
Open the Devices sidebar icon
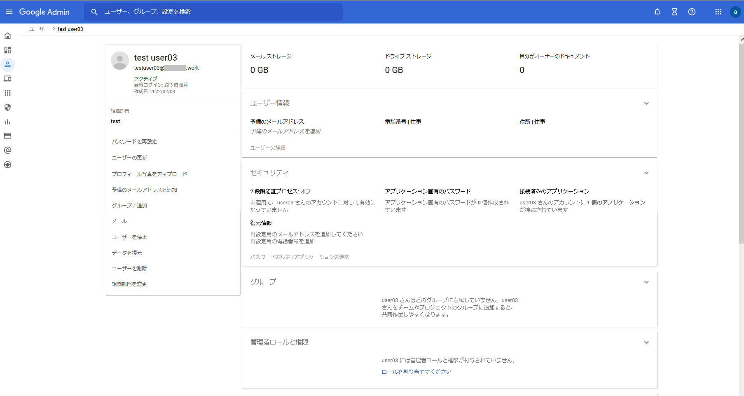(x=7, y=79)
